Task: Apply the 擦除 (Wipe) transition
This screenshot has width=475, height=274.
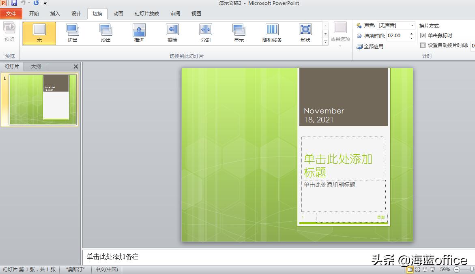Action: (172, 32)
